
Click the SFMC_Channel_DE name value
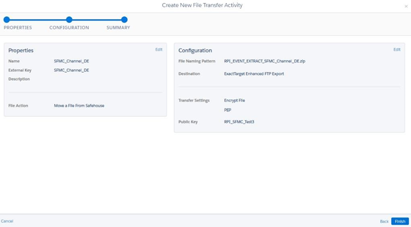pyautogui.click(x=71, y=61)
